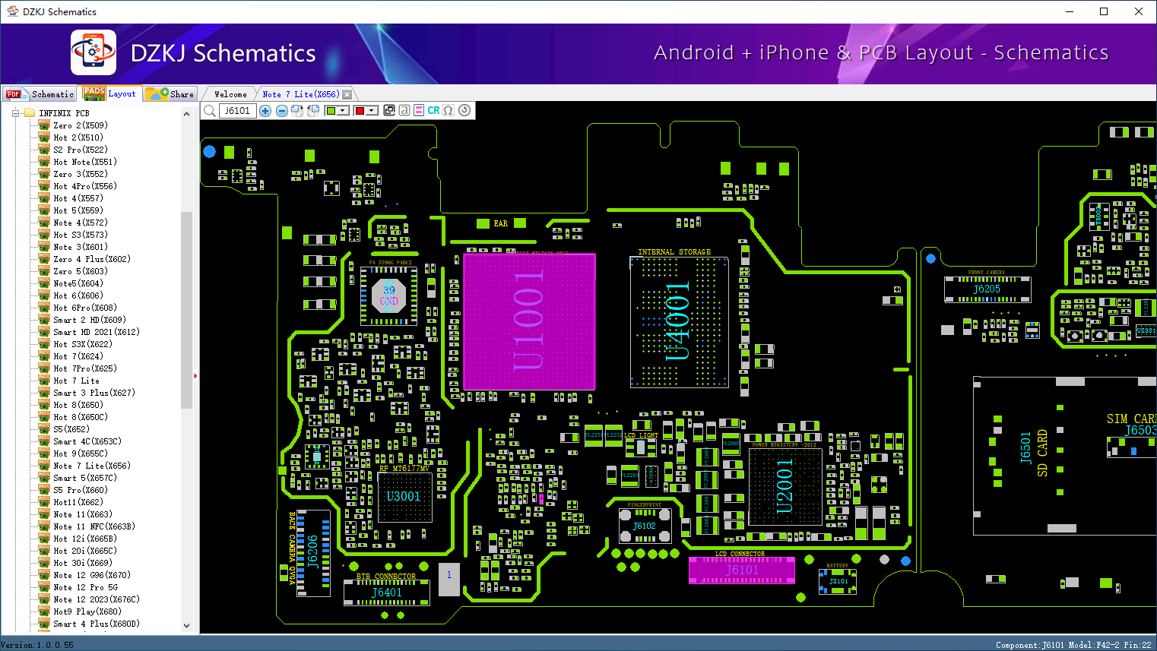Click the tree scrollbar up arrow

[x=187, y=114]
